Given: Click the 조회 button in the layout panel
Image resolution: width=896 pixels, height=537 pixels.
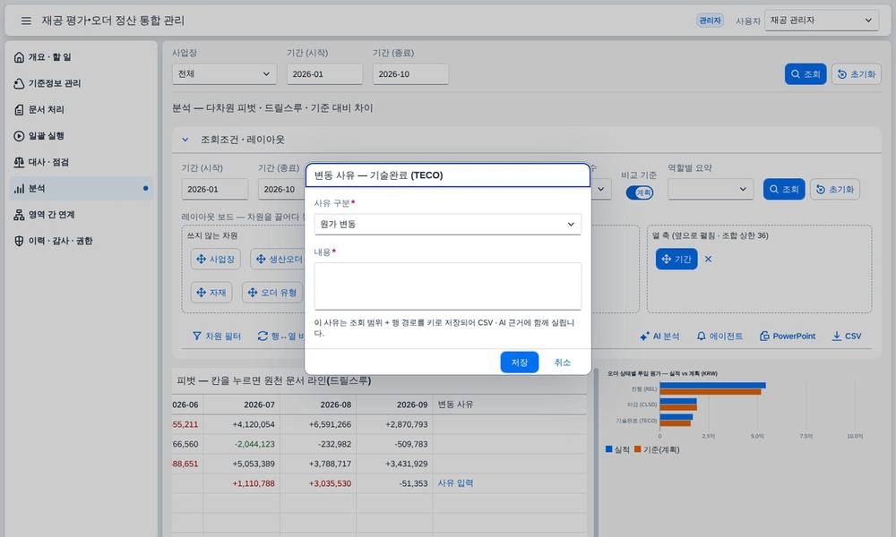Looking at the screenshot, I should click(784, 190).
